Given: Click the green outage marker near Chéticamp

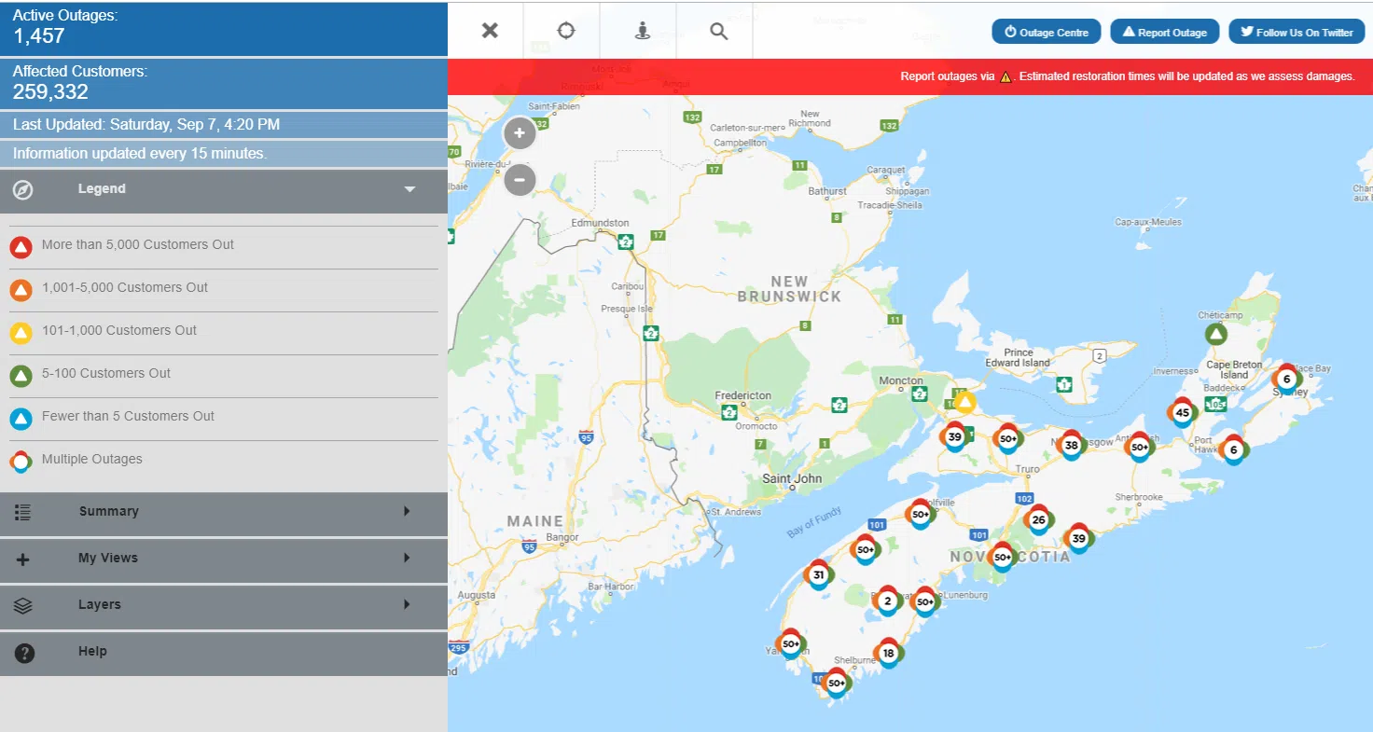Looking at the screenshot, I should (x=1215, y=334).
